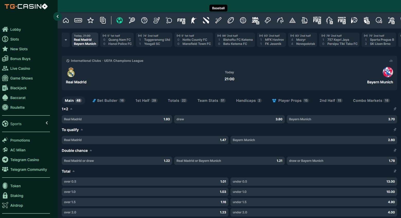Select the horse racing icon

tap(280, 20)
